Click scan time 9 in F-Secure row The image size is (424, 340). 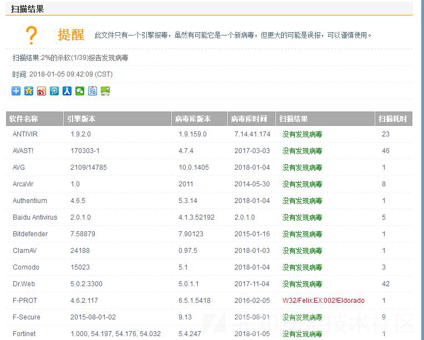click(384, 317)
